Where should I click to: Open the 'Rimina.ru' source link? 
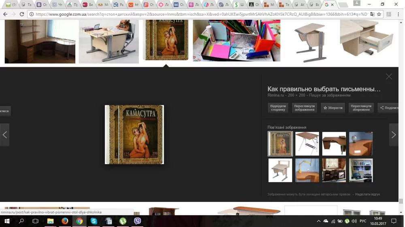pos(275,95)
